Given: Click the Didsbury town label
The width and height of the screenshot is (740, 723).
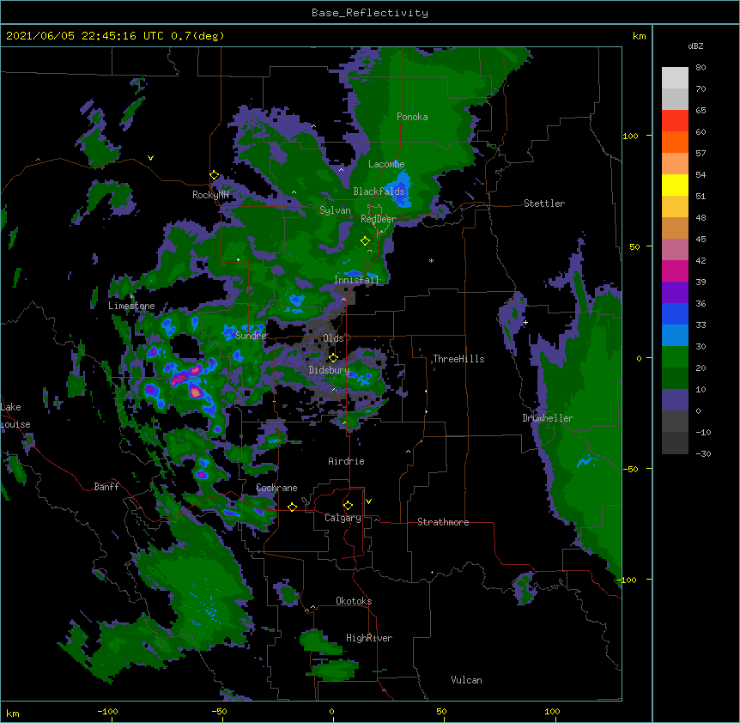Looking at the screenshot, I should pos(330,370).
